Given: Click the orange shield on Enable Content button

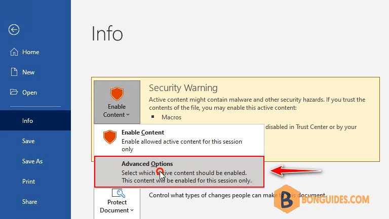Looking at the screenshot, I should 117,94.
